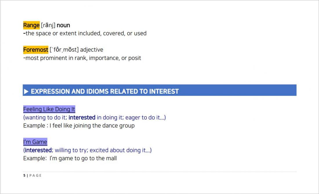Click the page number 5 in footer
Viewport: 319px width, 194px height.
(24, 175)
